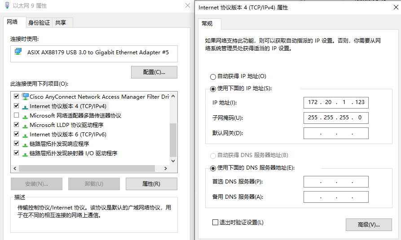Click the Internet 协议版本 4 protocol icon

(25, 107)
